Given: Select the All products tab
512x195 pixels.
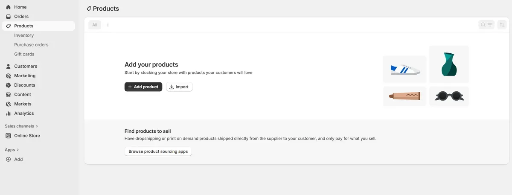Looking at the screenshot, I should pyautogui.click(x=95, y=25).
